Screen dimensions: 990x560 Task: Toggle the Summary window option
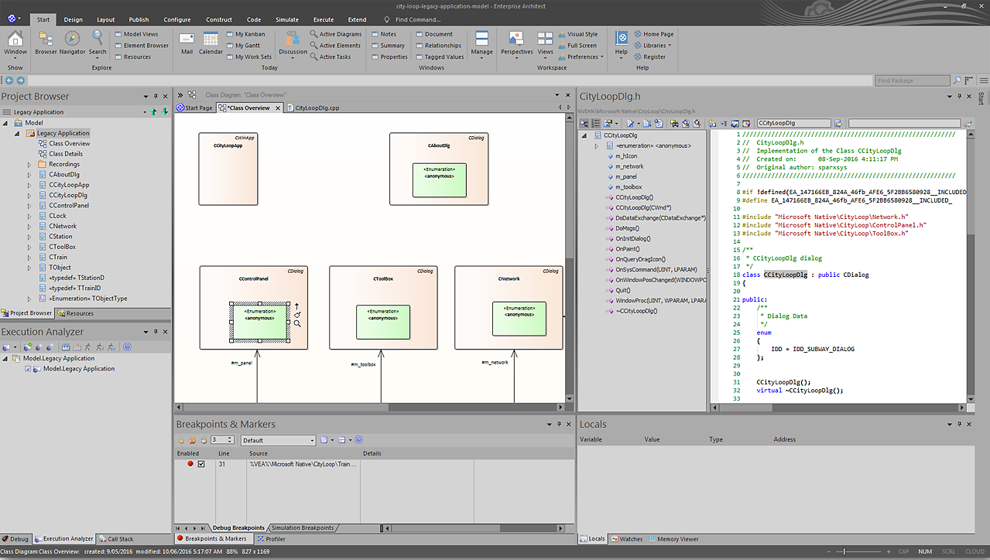click(x=389, y=46)
